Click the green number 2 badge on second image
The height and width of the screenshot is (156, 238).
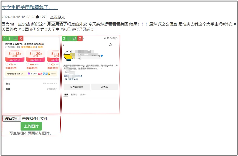(x=64, y=38)
